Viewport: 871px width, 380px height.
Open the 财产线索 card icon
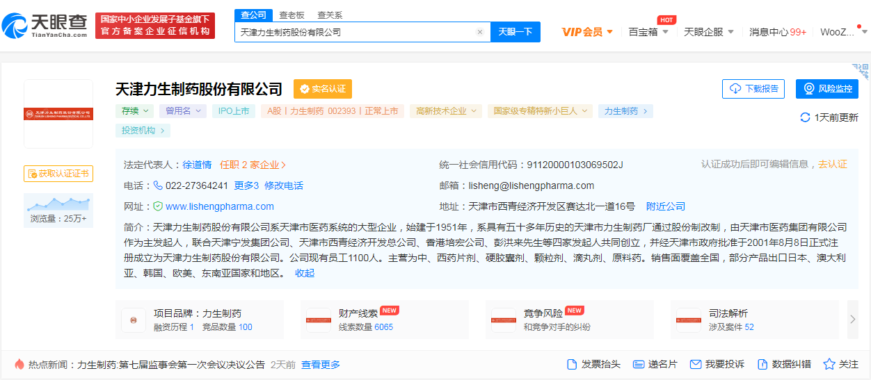tap(319, 320)
